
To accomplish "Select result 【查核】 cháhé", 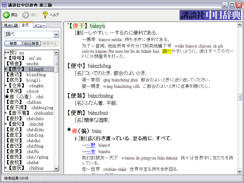I will 29,163.
